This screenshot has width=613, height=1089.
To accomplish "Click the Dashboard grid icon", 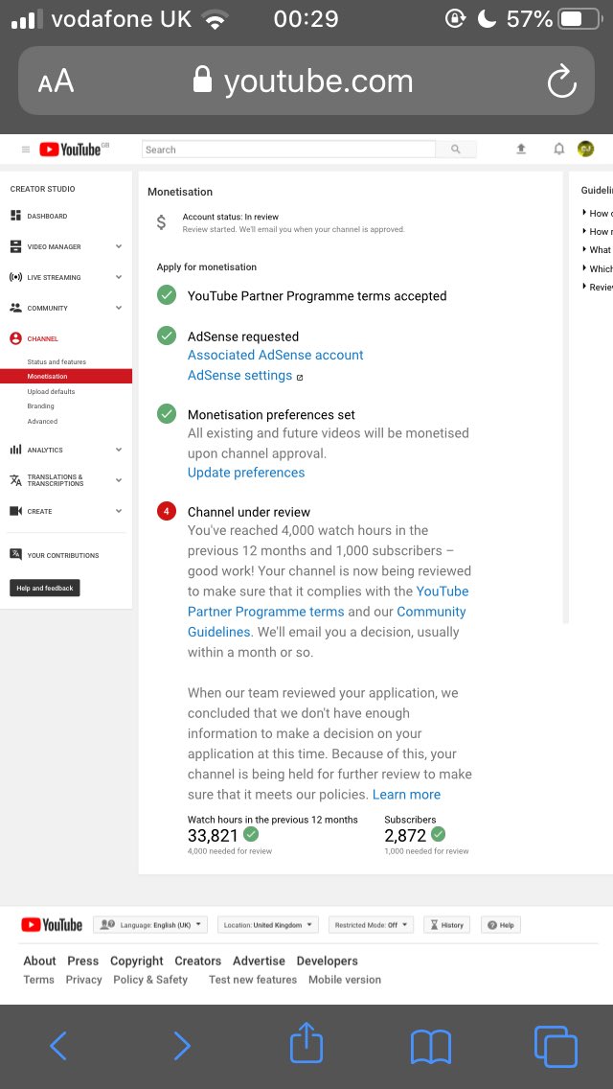I will click(x=16, y=216).
